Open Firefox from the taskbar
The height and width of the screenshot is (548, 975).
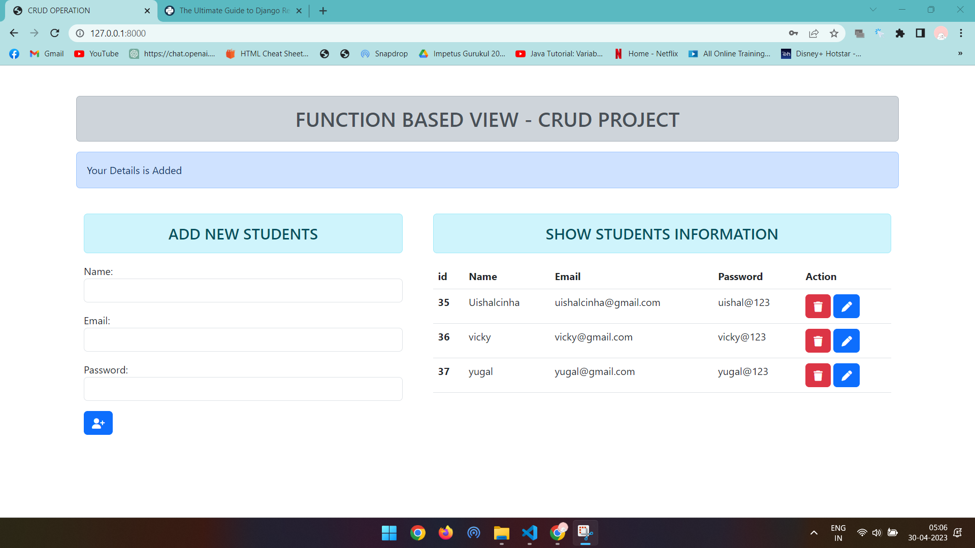[x=445, y=533]
